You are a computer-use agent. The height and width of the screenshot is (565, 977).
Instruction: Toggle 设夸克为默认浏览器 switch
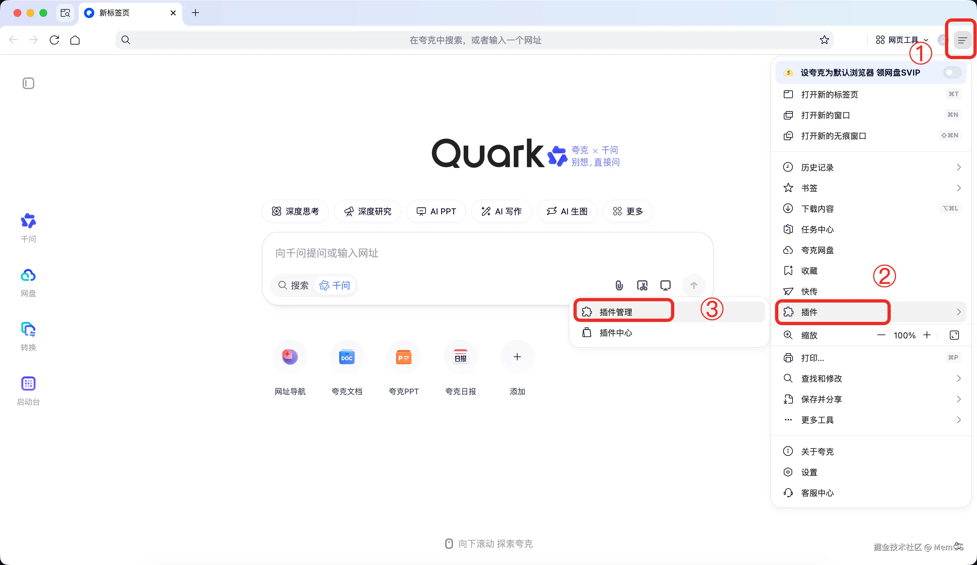tap(952, 72)
